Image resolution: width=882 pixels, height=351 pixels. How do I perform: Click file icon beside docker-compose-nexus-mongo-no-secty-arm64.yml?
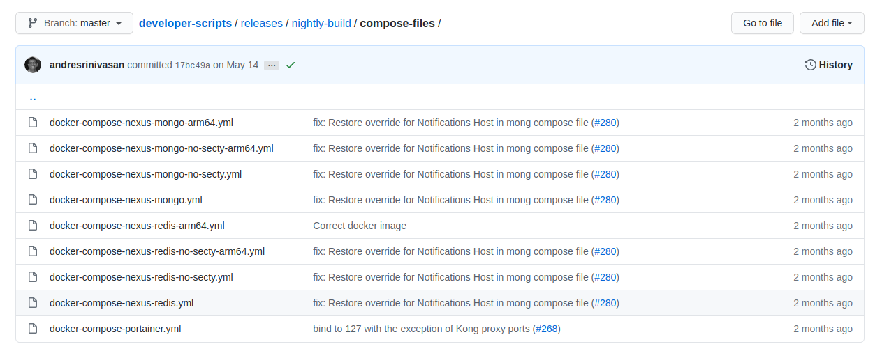pyautogui.click(x=32, y=148)
